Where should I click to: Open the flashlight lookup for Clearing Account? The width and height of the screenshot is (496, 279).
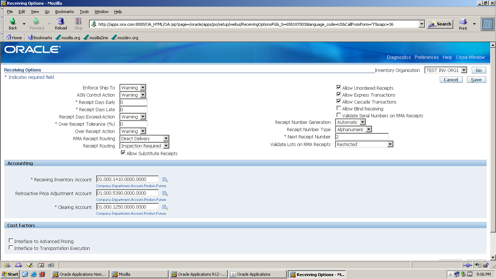(x=165, y=207)
